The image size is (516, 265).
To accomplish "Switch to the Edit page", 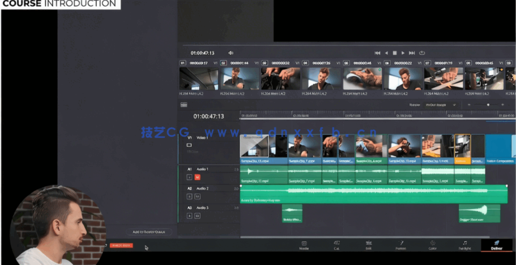I will pyautogui.click(x=369, y=245).
